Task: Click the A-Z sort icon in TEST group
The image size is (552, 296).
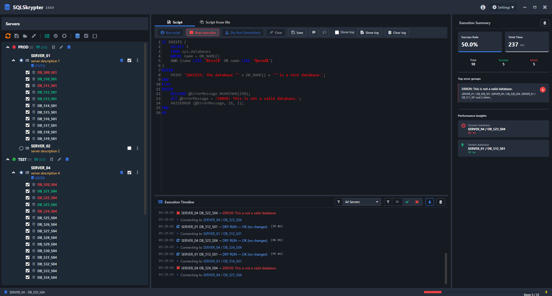Action: point(51,159)
